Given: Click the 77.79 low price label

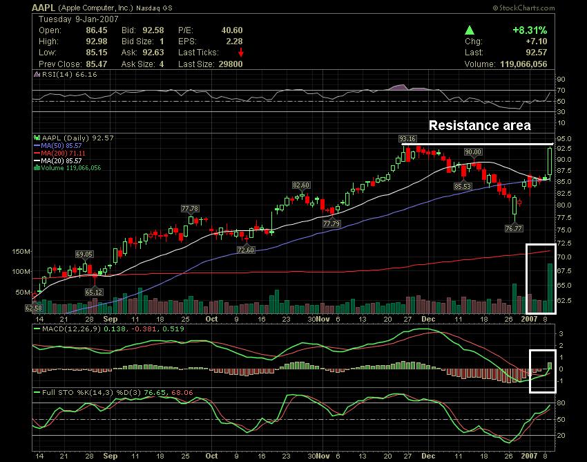Looking at the screenshot, I should [x=331, y=223].
